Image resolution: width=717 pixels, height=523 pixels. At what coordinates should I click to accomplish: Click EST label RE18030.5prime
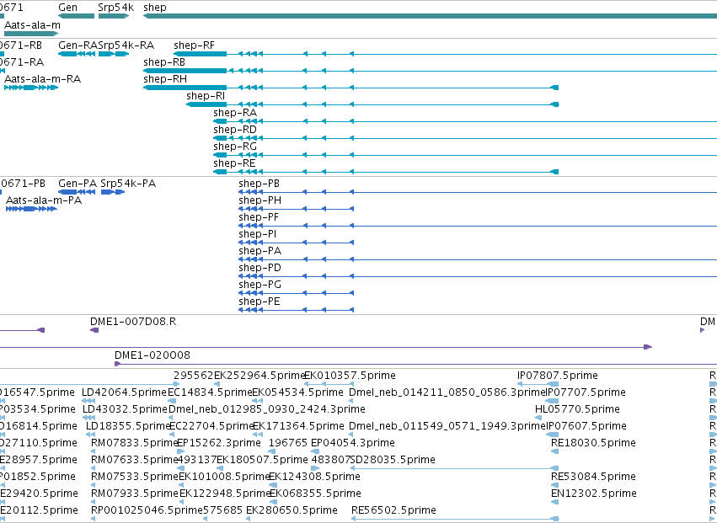pyautogui.click(x=593, y=443)
